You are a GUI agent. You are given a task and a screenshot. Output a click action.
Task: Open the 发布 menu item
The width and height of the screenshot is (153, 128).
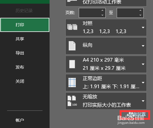click(x=20, y=67)
